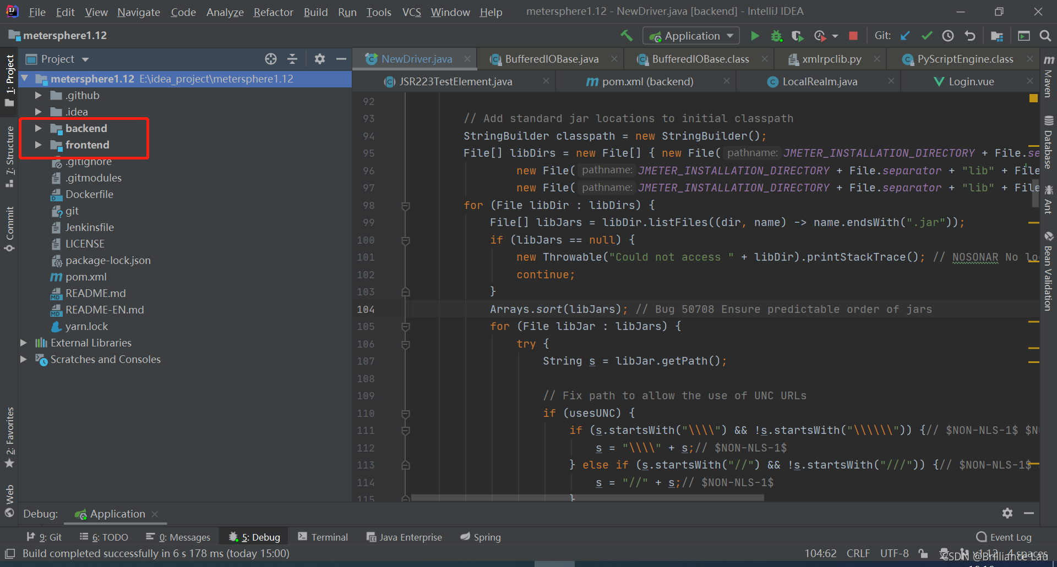Open the Database tool window

pyautogui.click(x=1049, y=142)
